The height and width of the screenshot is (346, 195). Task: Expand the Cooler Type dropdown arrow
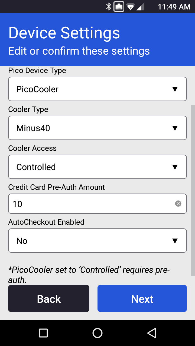pyautogui.click(x=175, y=128)
